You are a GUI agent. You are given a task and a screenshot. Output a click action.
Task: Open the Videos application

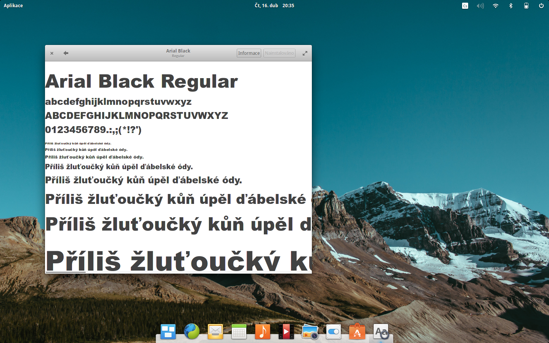pyautogui.click(x=286, y=332)
